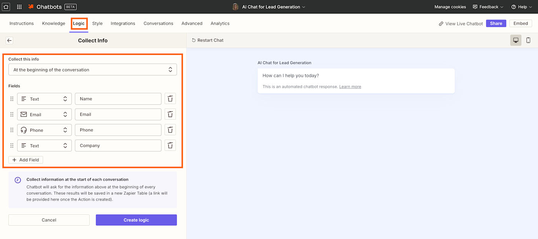Image resolution: width=538 pixels, height=239 pixels.
Task: Open the Conversations tab
Action: click(x=158, y=23)
